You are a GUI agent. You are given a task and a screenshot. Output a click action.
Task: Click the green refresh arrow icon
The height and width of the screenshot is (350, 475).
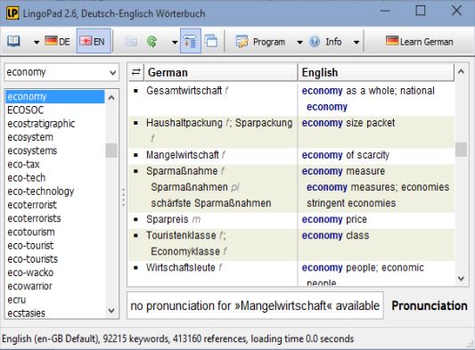[x=152, y=42]
